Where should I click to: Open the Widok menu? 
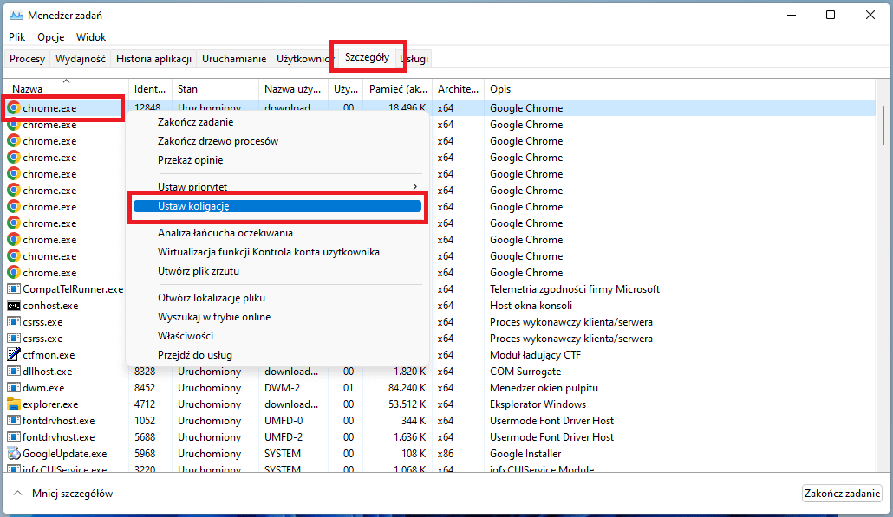[91, 37]
